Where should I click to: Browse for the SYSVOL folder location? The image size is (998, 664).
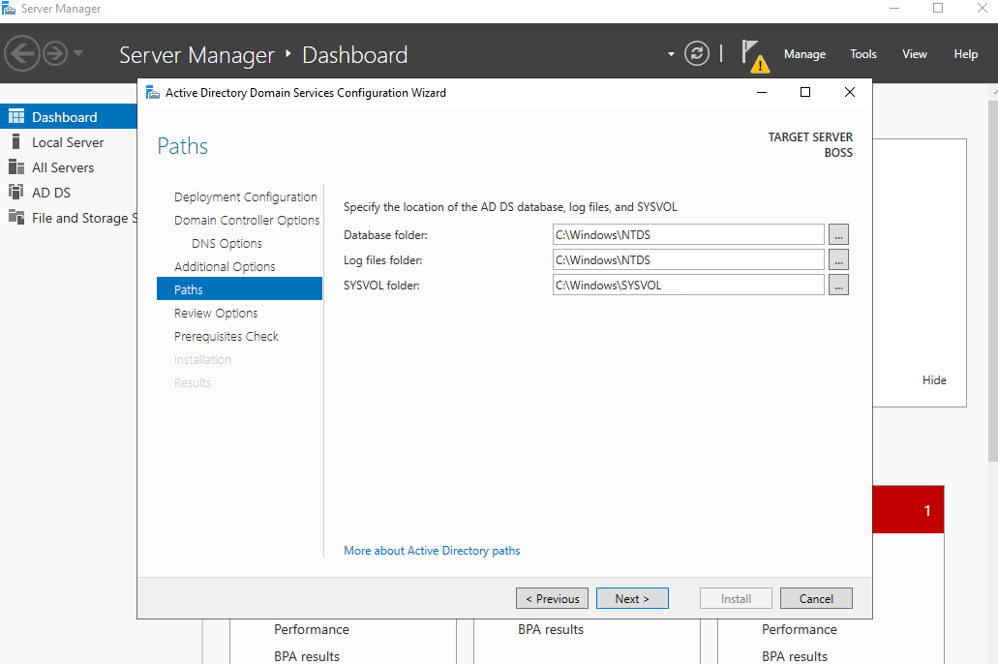838,285
